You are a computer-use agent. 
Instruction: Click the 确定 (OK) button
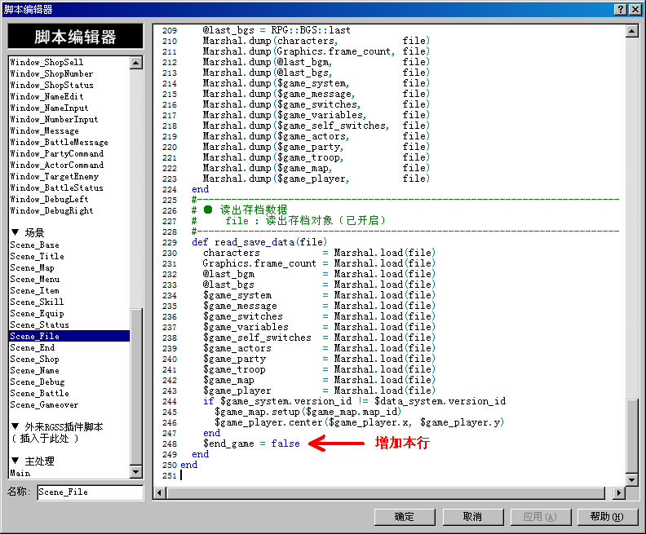click(405, 517)
